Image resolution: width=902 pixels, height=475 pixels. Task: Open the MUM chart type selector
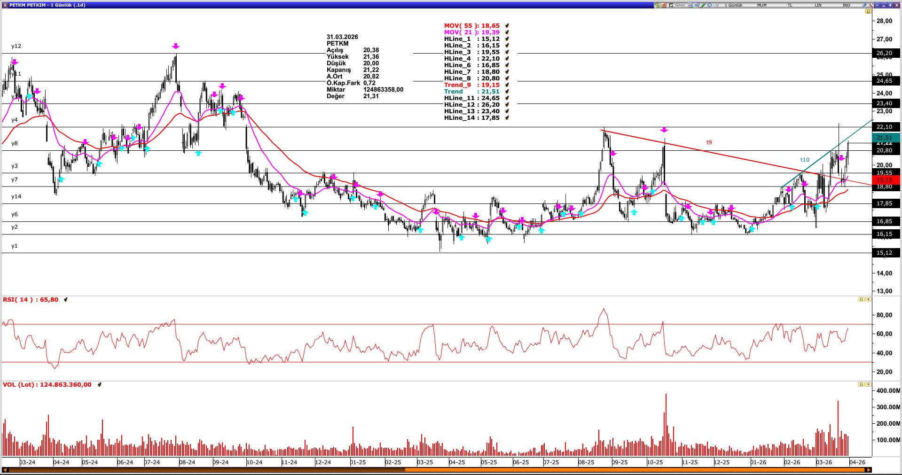[762, 5]
